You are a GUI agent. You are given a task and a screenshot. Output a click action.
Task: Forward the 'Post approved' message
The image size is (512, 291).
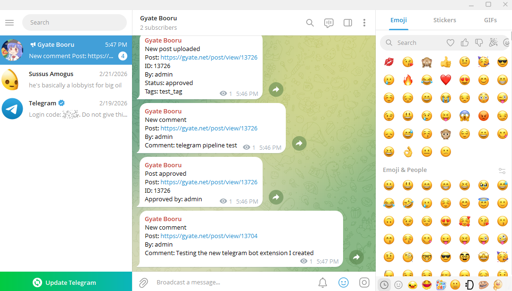(276, 197)
